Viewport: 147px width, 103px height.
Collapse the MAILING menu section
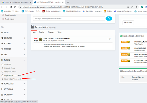pyautogui.click(x=13, y=60)
